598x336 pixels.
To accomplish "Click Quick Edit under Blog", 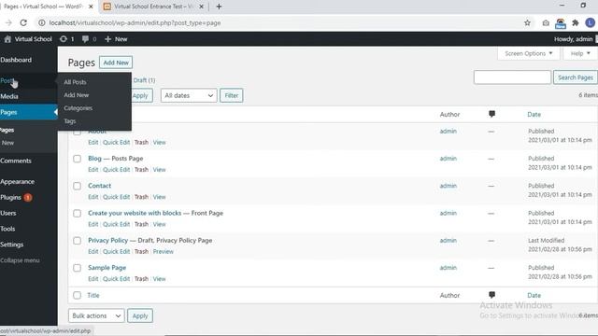I will [x=116, y=170].
